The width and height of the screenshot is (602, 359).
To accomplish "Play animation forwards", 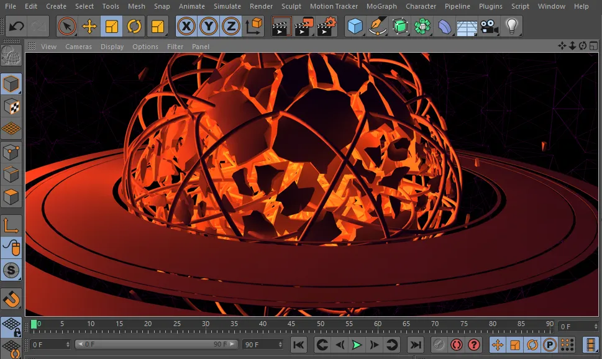I will (357, 345).
